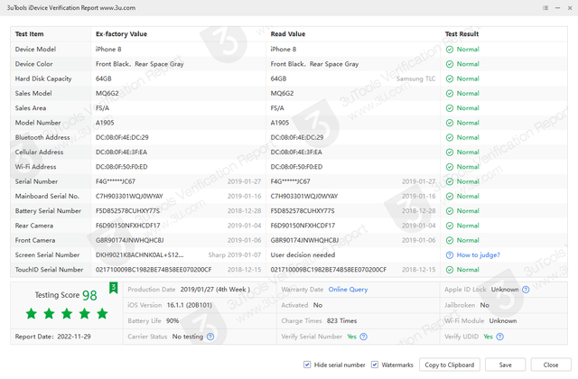Click Read Value rear camera serial F6D90150NFXHCDF17
Screen dimensions: 578x379
303,226
